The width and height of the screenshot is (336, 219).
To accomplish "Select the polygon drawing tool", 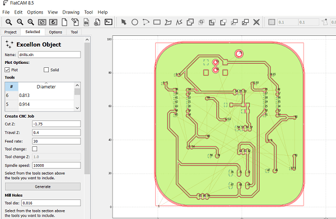I will [x=168, y=22].
